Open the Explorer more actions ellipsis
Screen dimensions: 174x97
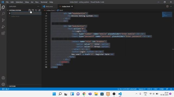click(x=38, y=6)
